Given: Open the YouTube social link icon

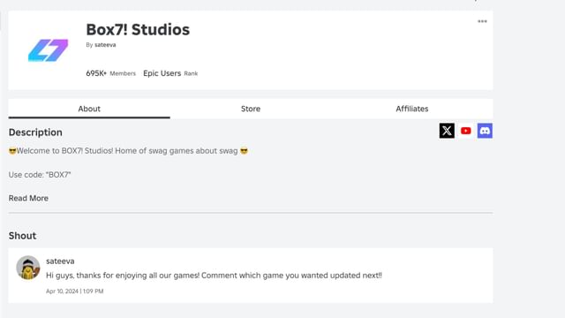Looking at the screenshot, I should point(466,131).
